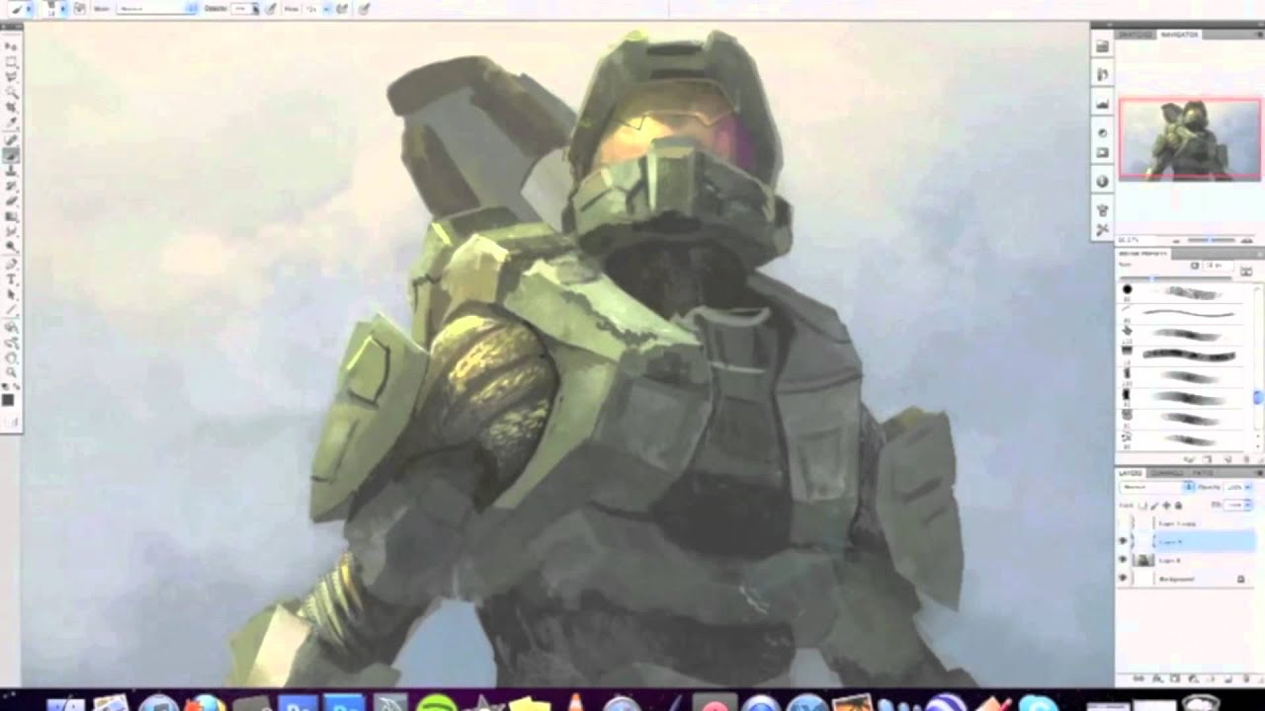Open the tool preset picker arrow
Viewport: 1265px width, 711px height.
pyautogui.click(x=29, y=8)
